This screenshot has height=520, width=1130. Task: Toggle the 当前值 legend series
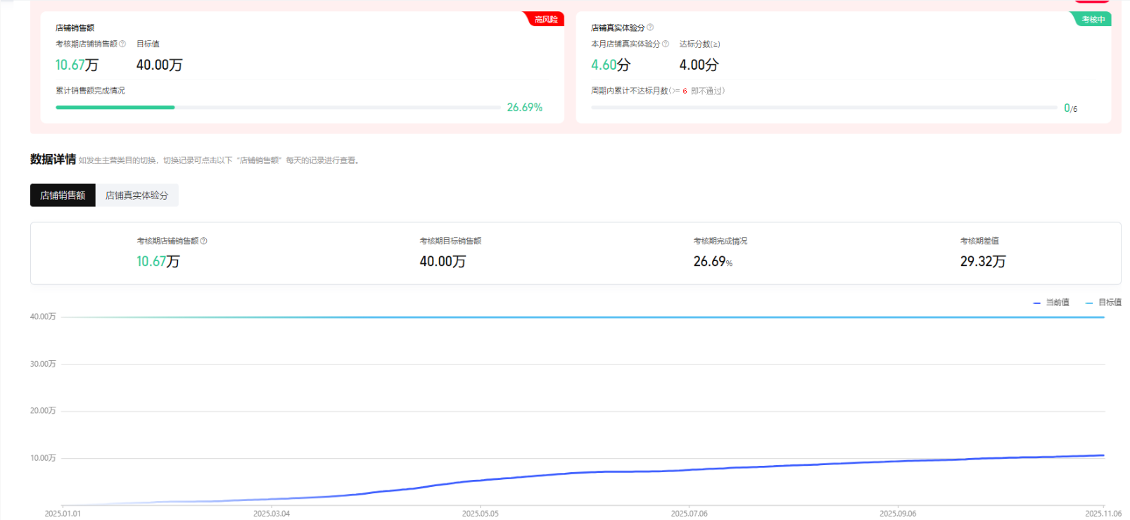[1051, 303]
